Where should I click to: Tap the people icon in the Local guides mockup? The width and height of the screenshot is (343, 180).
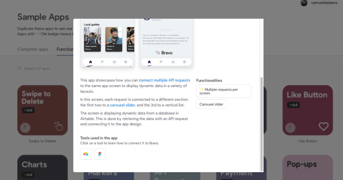[114, 62]
